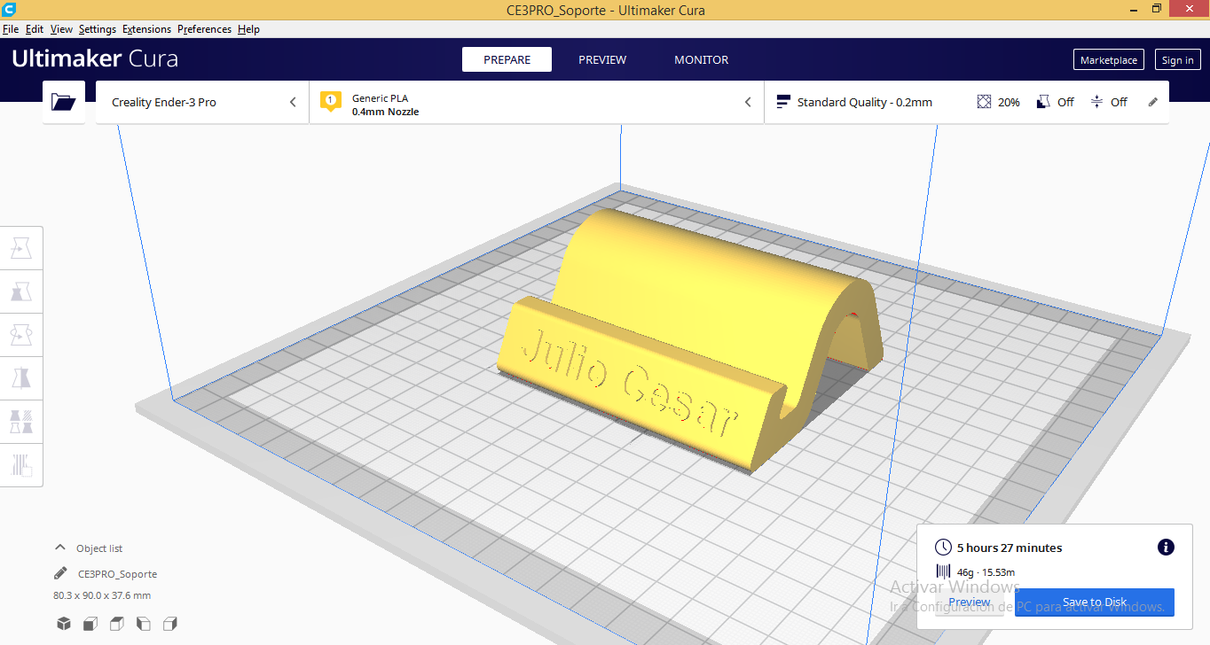
Task: Open the Extensions menu
Action: [x=146, y=29]
